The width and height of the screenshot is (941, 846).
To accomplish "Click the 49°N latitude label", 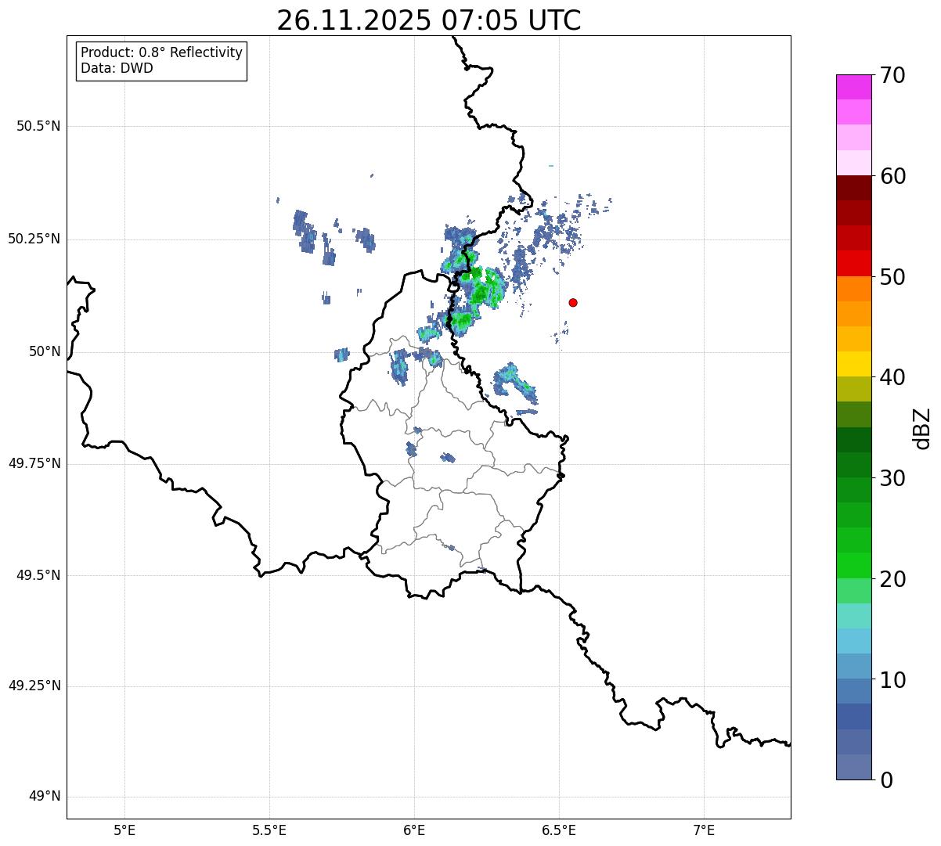I will point(45,797).
